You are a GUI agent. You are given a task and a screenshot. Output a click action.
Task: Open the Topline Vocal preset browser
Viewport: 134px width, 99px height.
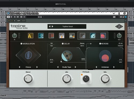click(x=68, y=26)
